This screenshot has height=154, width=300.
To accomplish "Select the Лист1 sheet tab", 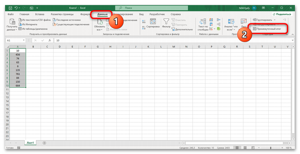I will tap(30, 143).
